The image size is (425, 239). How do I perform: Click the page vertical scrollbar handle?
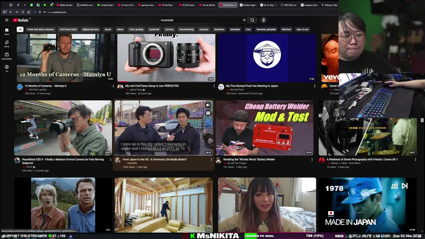pyautogui.click(x=422, y=120)
